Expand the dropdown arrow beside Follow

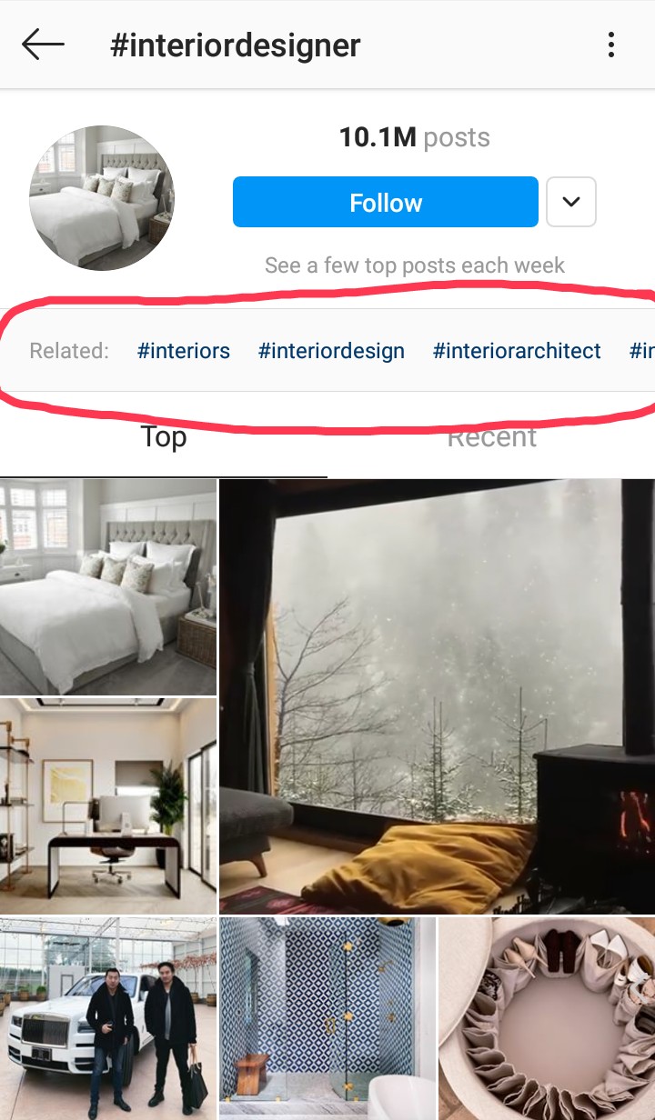pos(571,202)
